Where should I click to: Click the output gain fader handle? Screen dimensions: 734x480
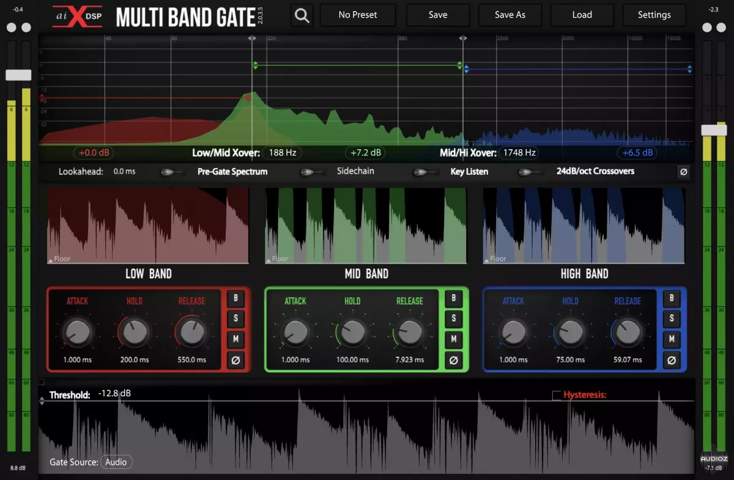point(714,130)
